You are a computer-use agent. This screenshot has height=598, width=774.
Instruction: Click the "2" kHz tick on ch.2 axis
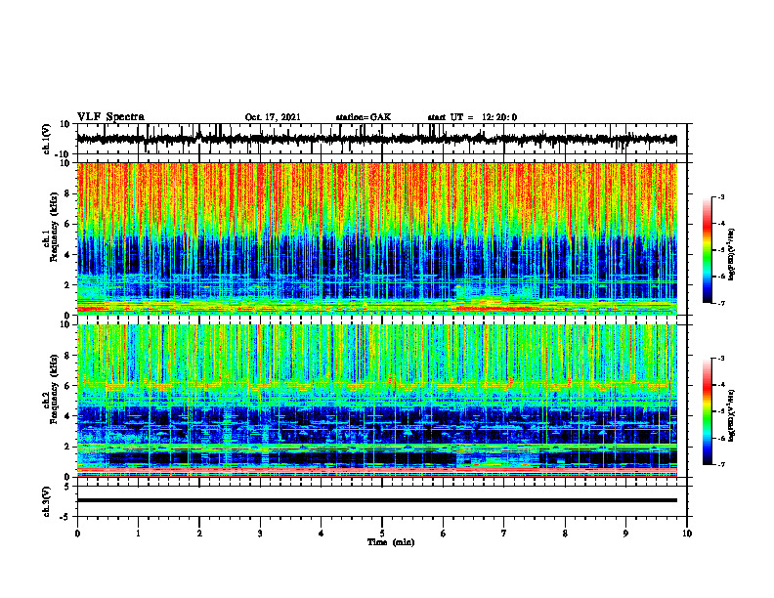pos(67,447)
